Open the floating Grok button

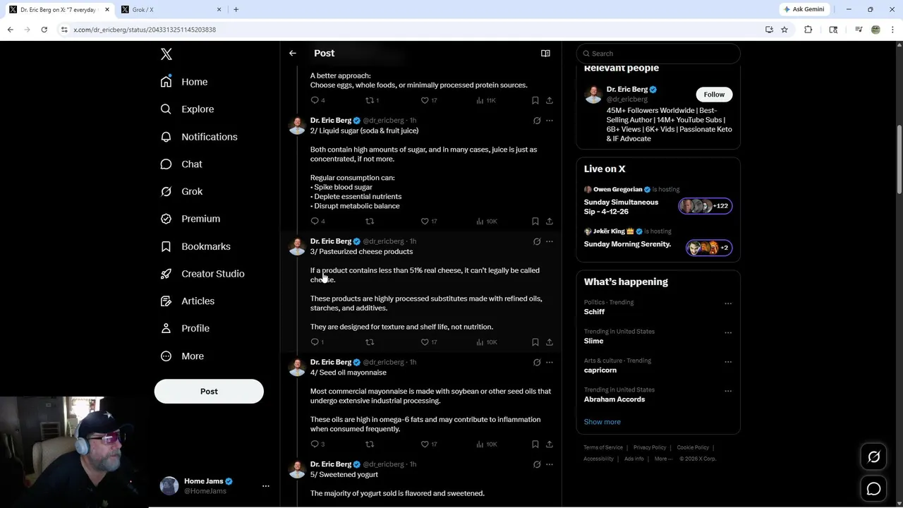pyautogui.click(x=873, y=457)
